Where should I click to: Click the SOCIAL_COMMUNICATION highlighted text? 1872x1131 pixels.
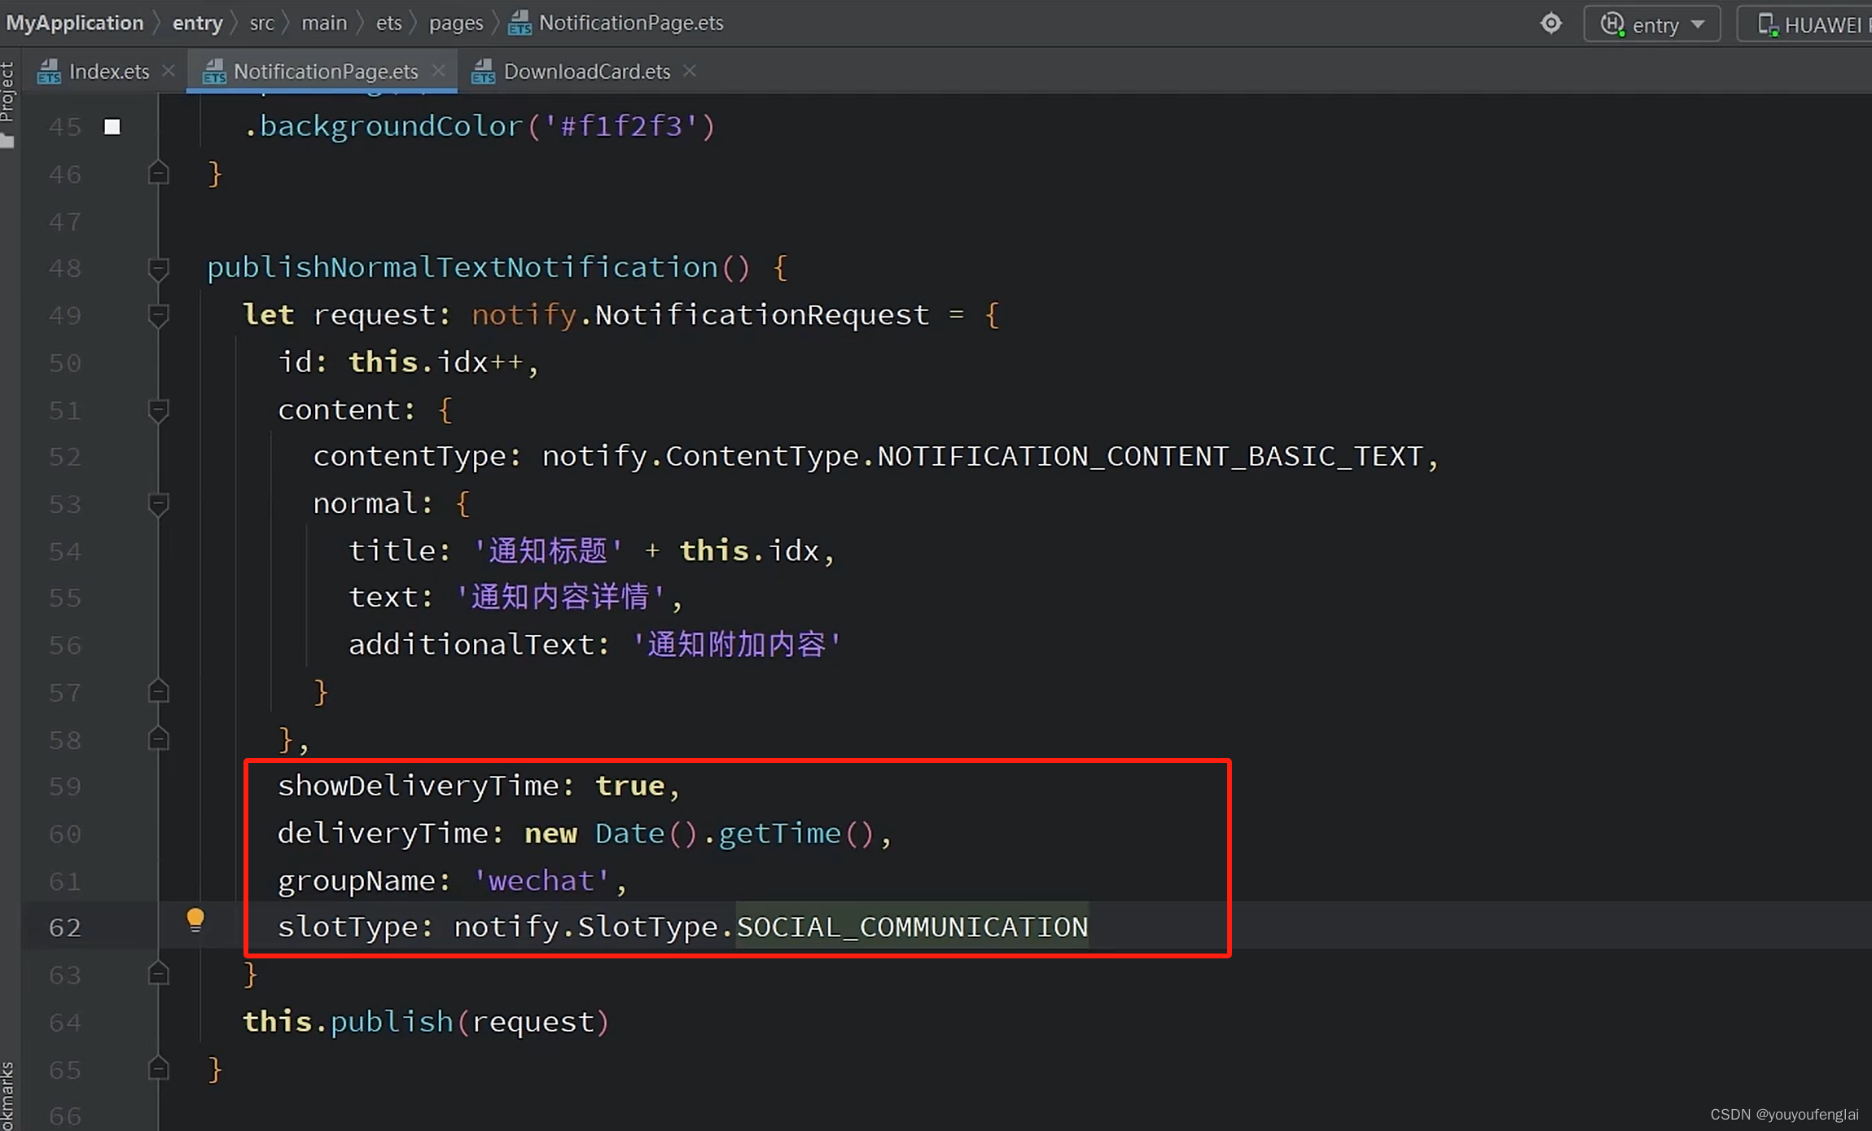coord(912,927)
